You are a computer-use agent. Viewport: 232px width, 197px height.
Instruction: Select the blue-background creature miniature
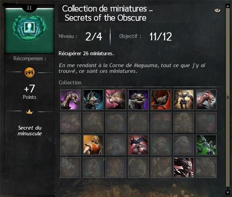click(93, 100)
